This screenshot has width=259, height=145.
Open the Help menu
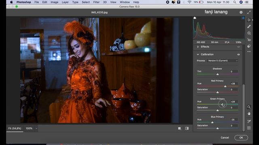coord(136,2)
